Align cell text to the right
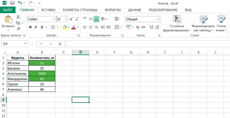The width and height of the screenshot is (230, 118). point(96,27)
